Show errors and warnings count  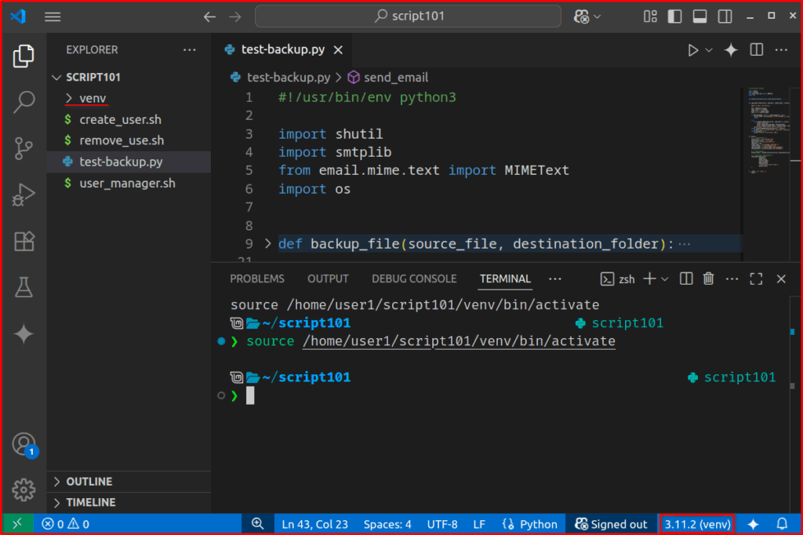point(65,524)
